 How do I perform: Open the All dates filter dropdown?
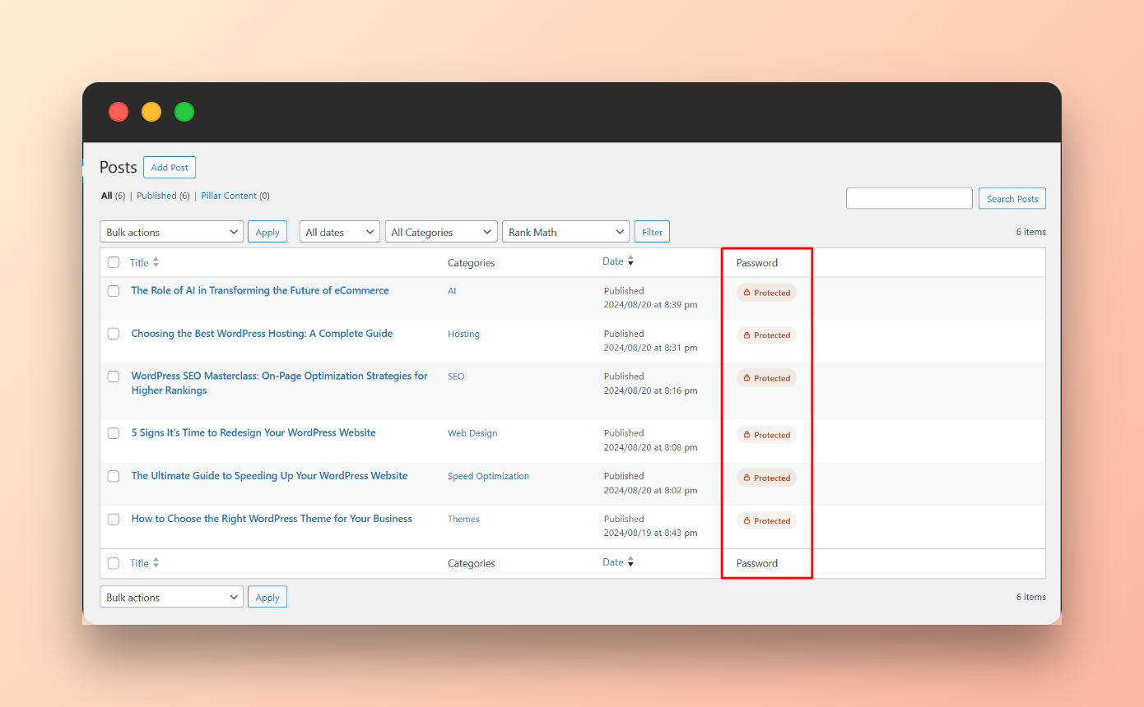tap(339, 232)
